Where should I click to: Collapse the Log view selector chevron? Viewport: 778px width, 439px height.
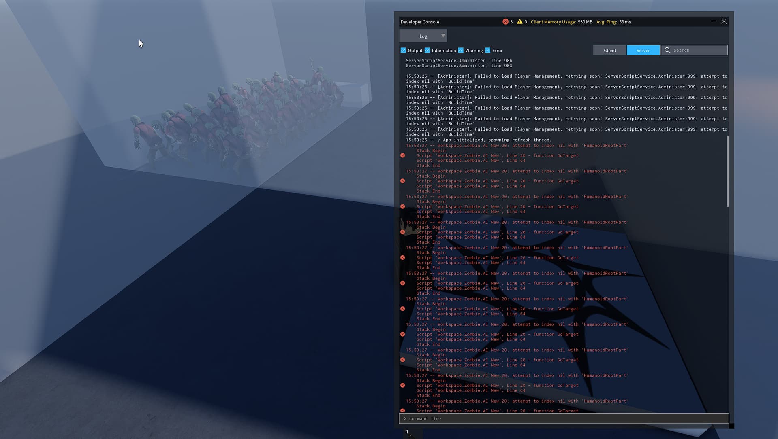[x=442, y=36]
